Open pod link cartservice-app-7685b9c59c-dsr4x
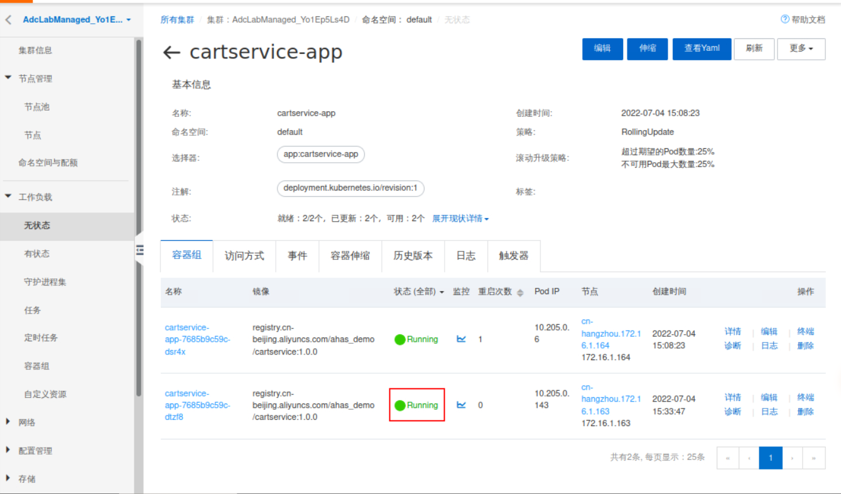This screenshot has height=494, width=841. (x=198, y=339)
